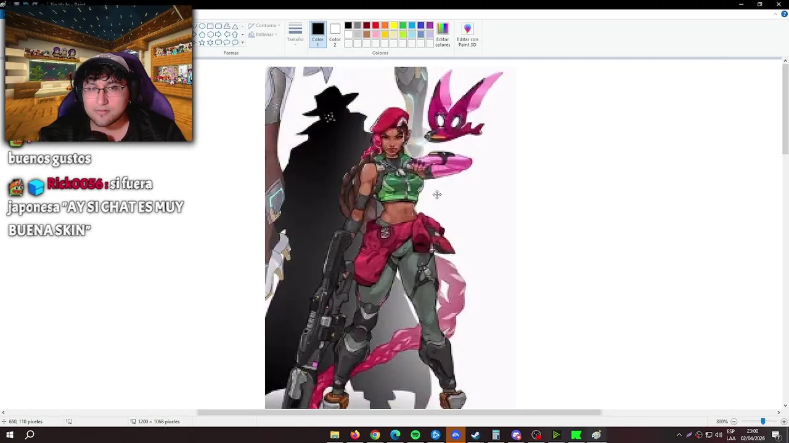Open the Kick app in the taskbar

pyautogui.click(x=576, y=435)
